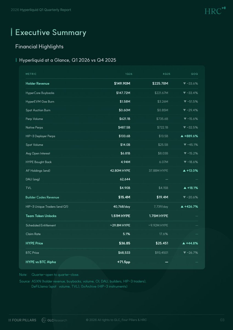Select the 'TVL' row label
This screenshot has height=330, width=233.
coord(29,188)
